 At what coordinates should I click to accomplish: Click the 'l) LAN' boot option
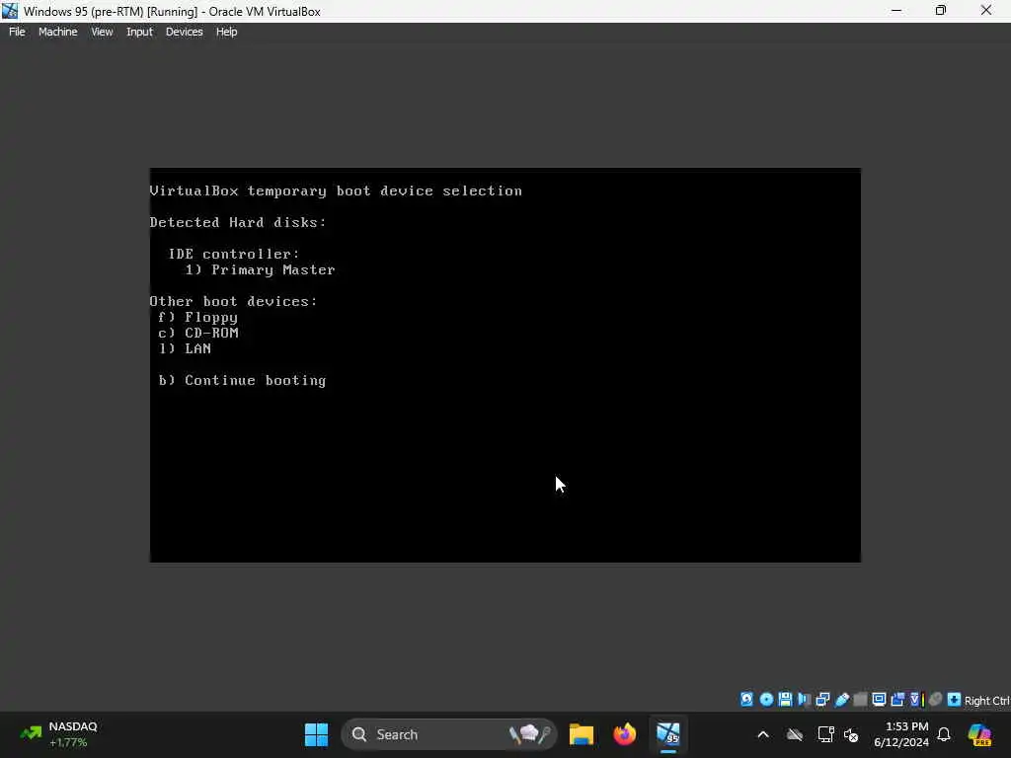point(185,348)
